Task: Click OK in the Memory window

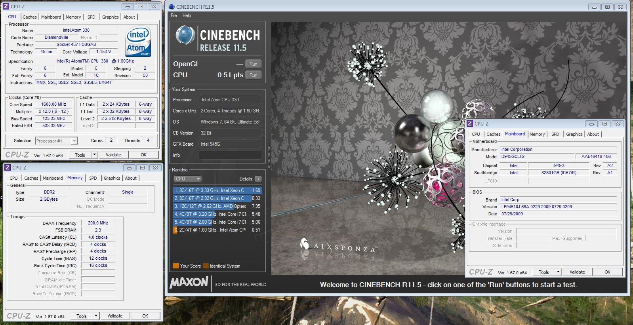Action: 145,316
